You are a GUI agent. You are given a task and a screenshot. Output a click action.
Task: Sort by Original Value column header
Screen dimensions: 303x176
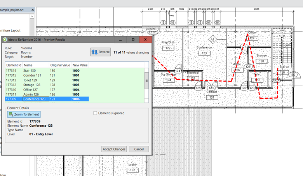(60, 65)
